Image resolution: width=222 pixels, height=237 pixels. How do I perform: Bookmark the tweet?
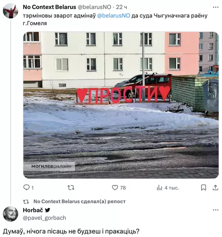[203, 188]
